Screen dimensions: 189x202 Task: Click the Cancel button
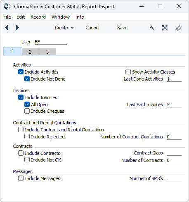tap(92, 28)
